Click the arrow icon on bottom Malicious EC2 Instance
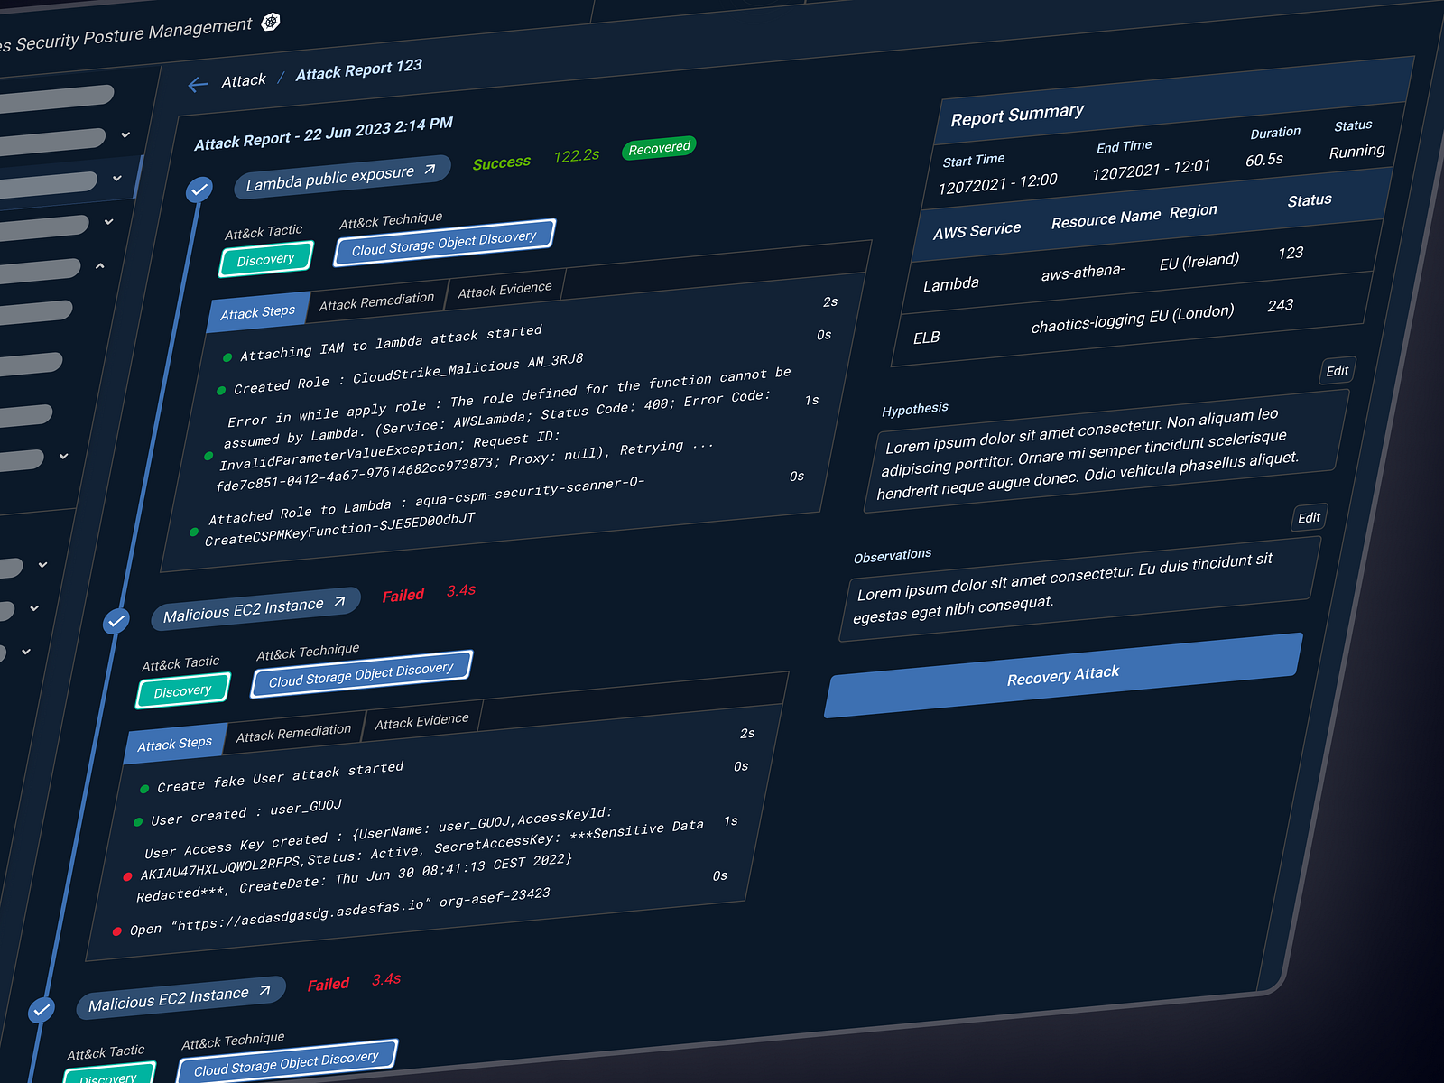The height and width of the screenshot is (1083, 1444). click(267, 989)
